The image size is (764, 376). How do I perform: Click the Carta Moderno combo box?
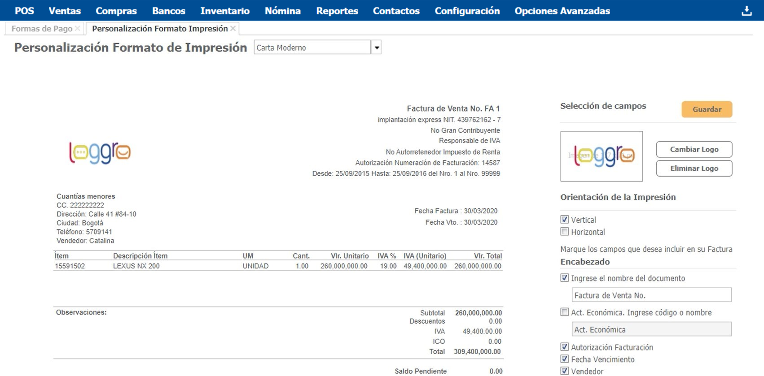312,48
